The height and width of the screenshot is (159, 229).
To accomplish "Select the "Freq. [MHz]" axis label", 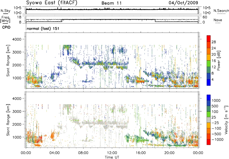I will click(5, 20).
